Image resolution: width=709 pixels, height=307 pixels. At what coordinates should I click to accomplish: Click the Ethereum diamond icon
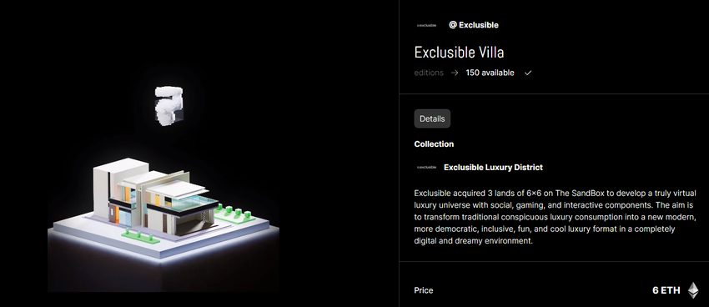tap(693, 290)
